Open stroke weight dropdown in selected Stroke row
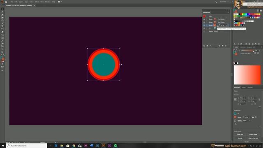This screenshot has width=263, height=148. 226,25
